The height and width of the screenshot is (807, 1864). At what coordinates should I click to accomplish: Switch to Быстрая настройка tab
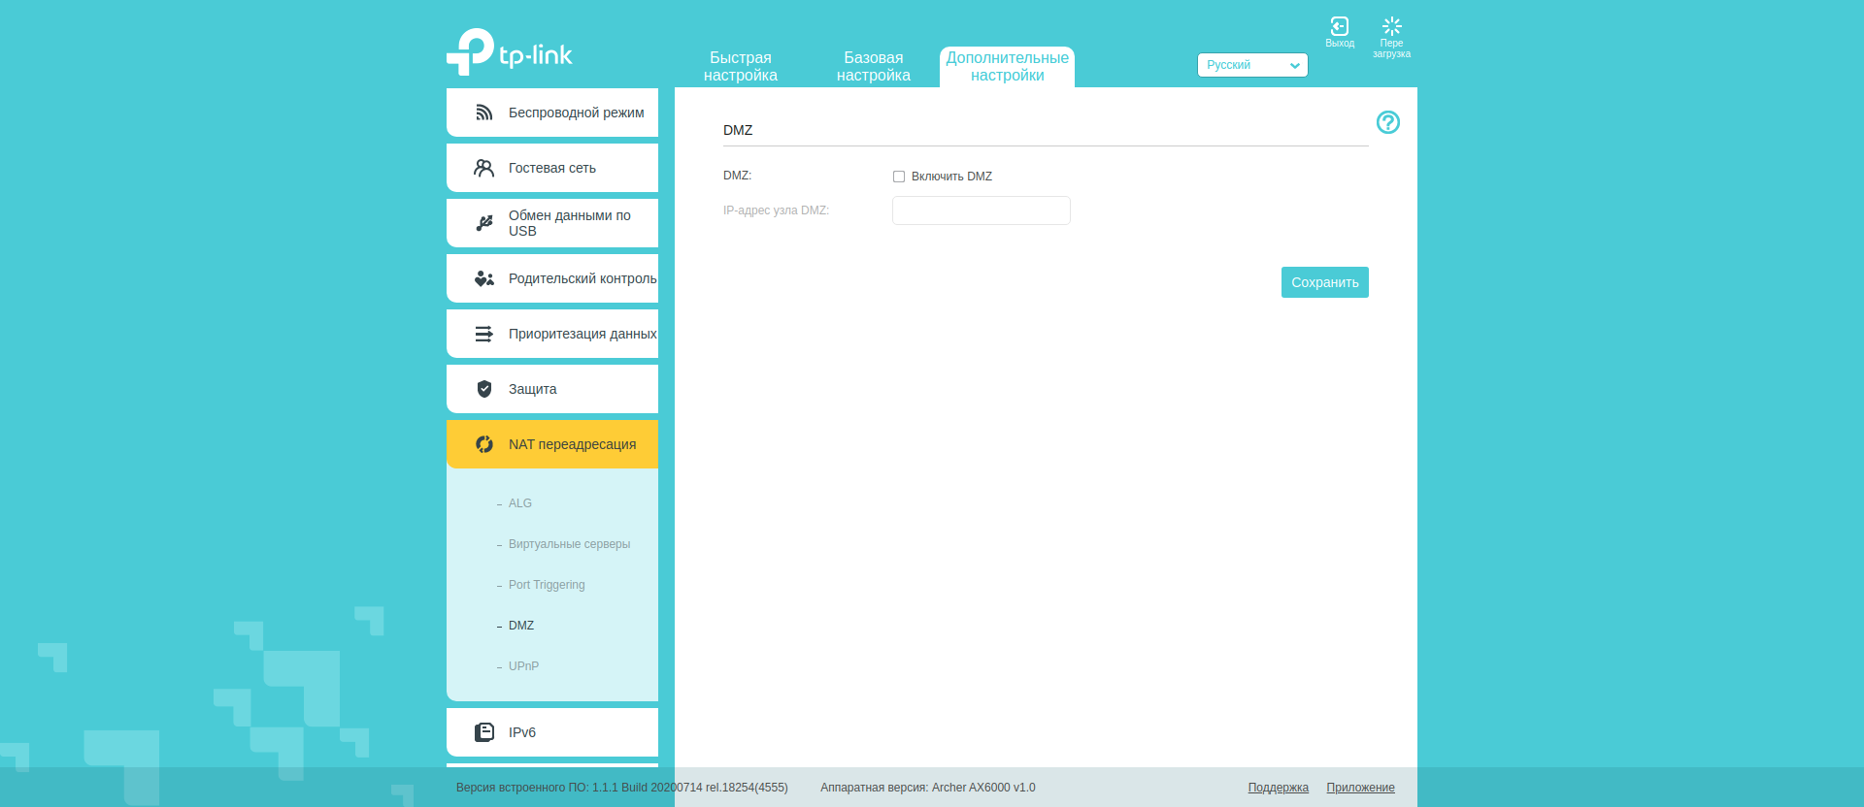click(x=740, y=67)
